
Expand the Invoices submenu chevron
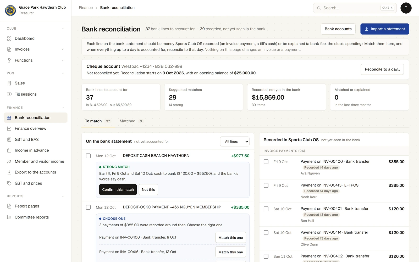pos(63,49)
